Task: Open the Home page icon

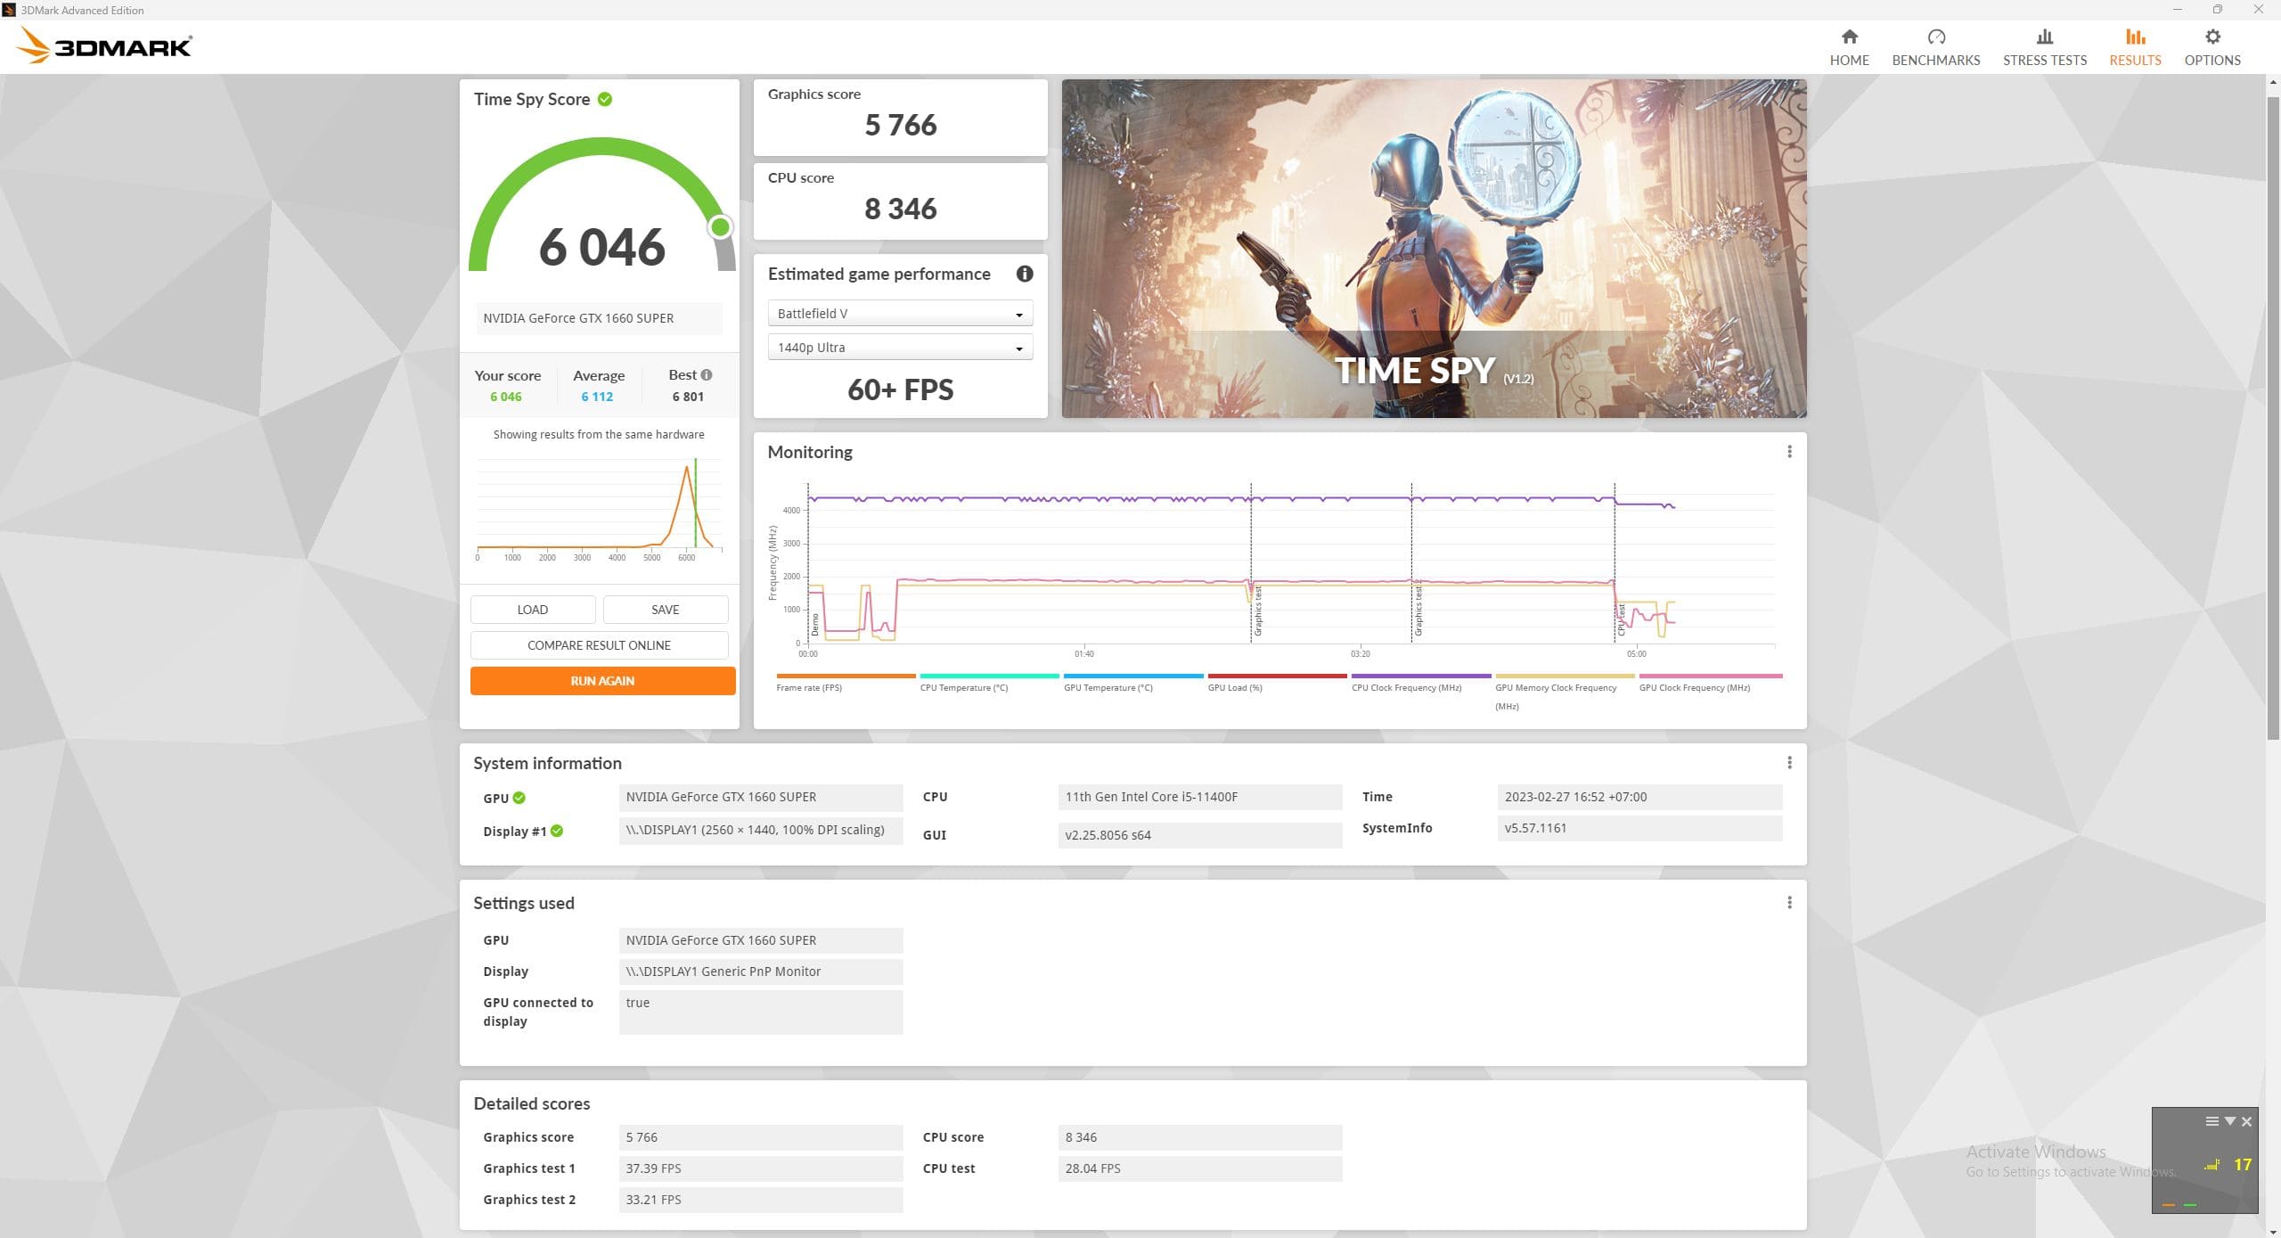Action: tap(1849, 37)
